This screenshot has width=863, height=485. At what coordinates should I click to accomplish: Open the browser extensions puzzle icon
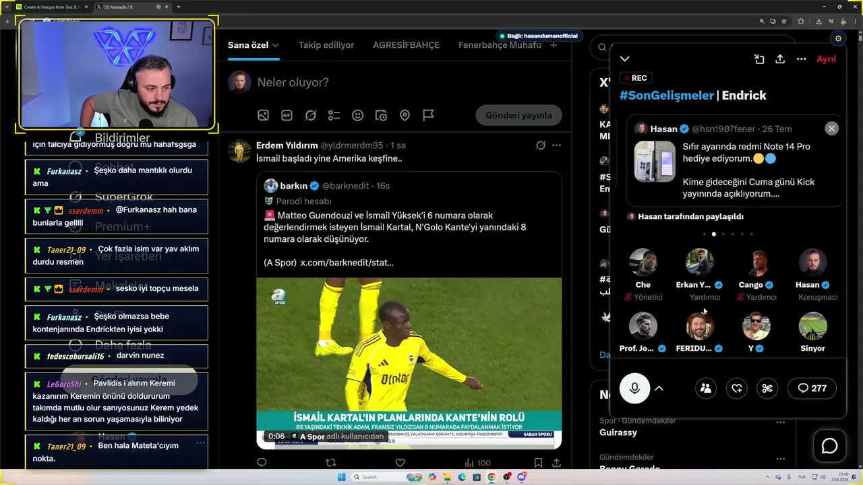click(801, 22)
